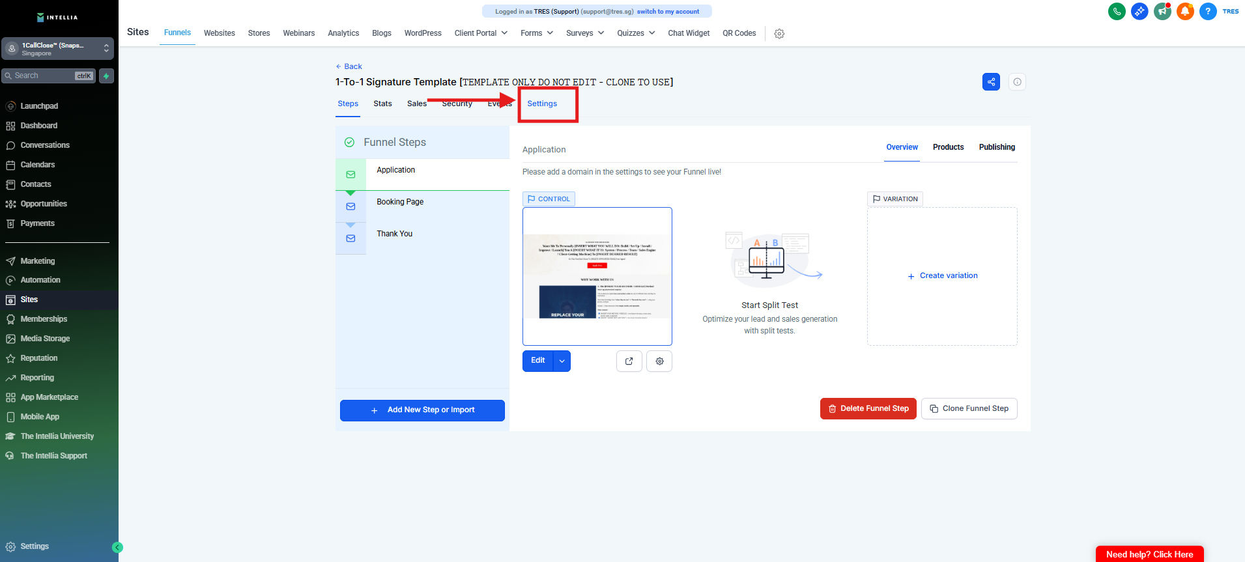1245x562 pixels.
Task: Open Contacts in the sidebar
Action: [36, 184]
